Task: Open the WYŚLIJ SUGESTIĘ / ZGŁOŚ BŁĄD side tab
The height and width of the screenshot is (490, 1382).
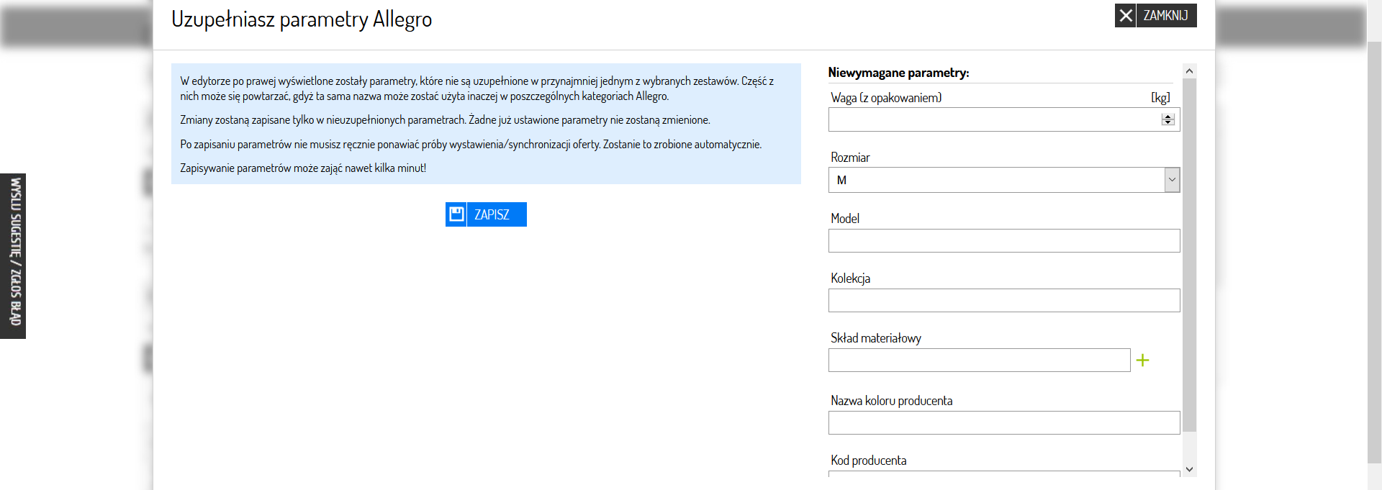Action: (13, 255)
